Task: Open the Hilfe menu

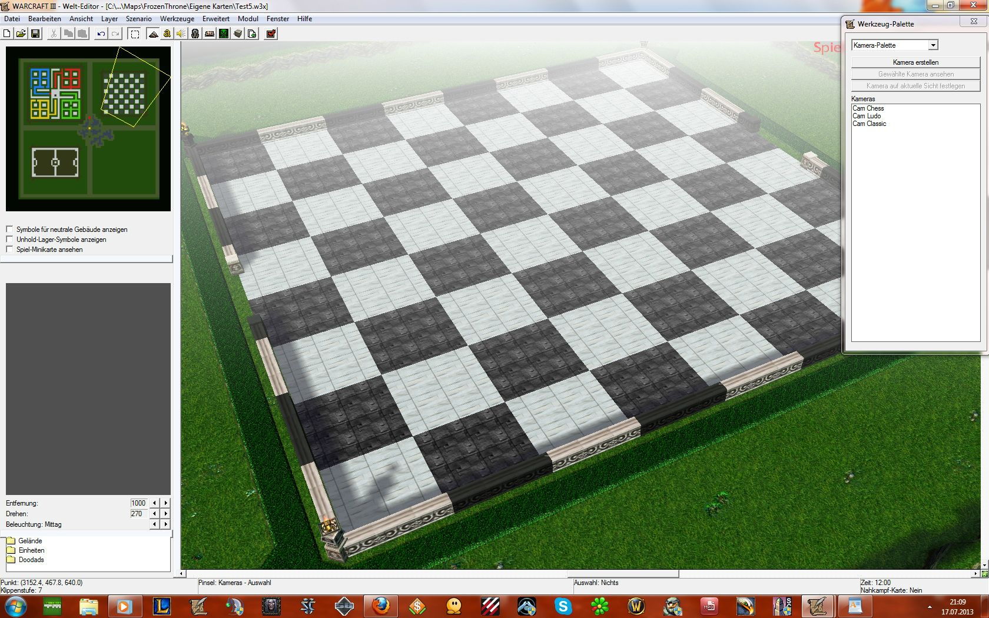Action: 304,19
